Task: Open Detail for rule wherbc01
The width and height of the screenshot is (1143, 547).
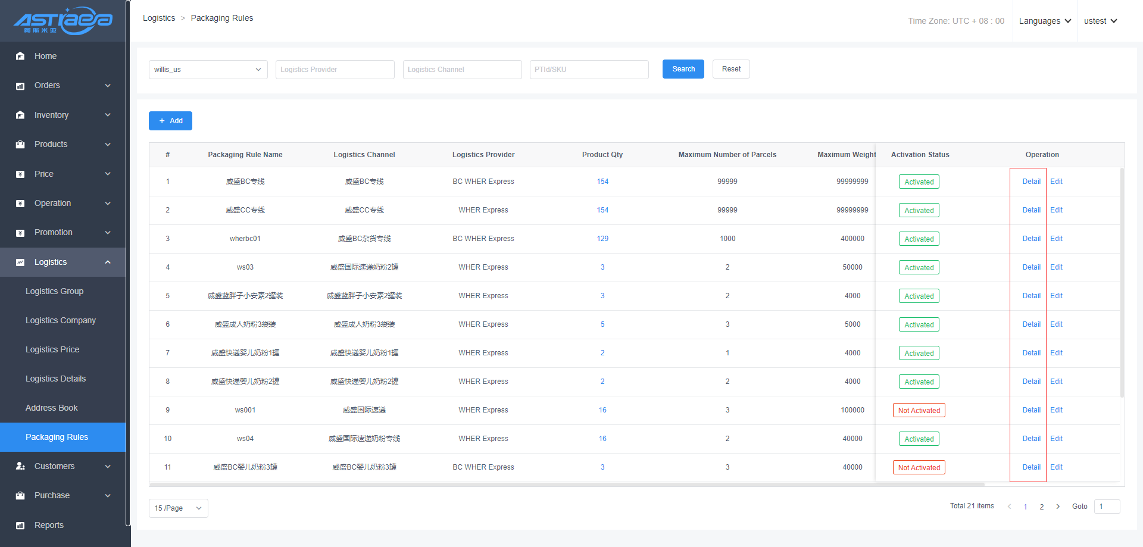Action: [x=1031, y=239]
